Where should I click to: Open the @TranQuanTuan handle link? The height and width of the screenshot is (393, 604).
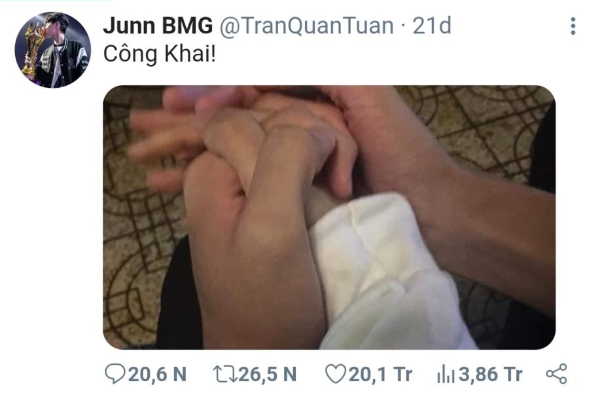(307, 26)
